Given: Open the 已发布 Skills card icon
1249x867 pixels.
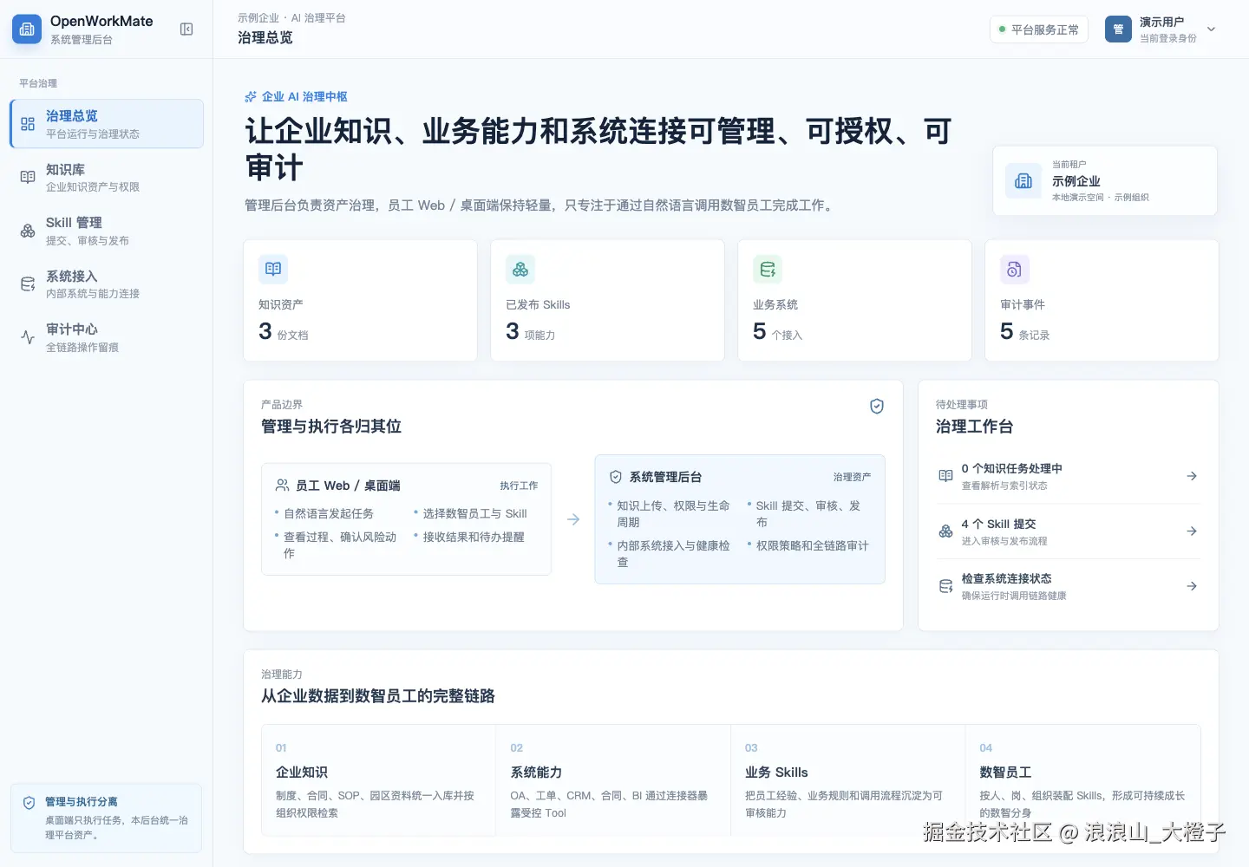Looking at the screenshot, I should pyautogui.click(x=520, y=269).
